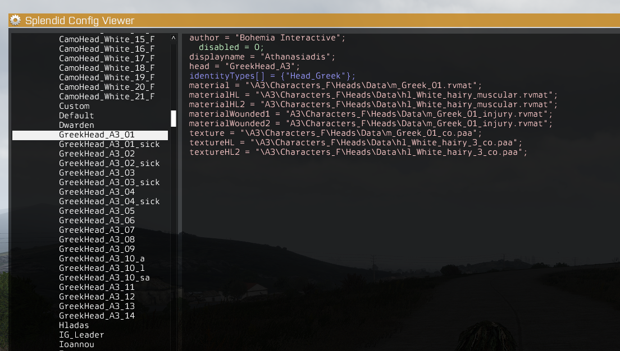Select GreekHead_A3_02 entry
This screenshot has height=351, width=620.
tap(97, 154)
